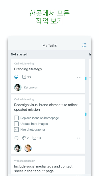Open the three-dot menu on the Redesign visual brand card
The height and width of the screenshot is (176, 99).
pos(79,138)
